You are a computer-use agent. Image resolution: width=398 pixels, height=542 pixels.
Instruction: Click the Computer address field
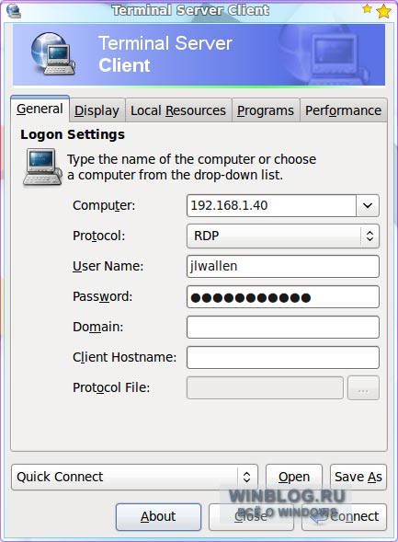[x=271, y=206]
